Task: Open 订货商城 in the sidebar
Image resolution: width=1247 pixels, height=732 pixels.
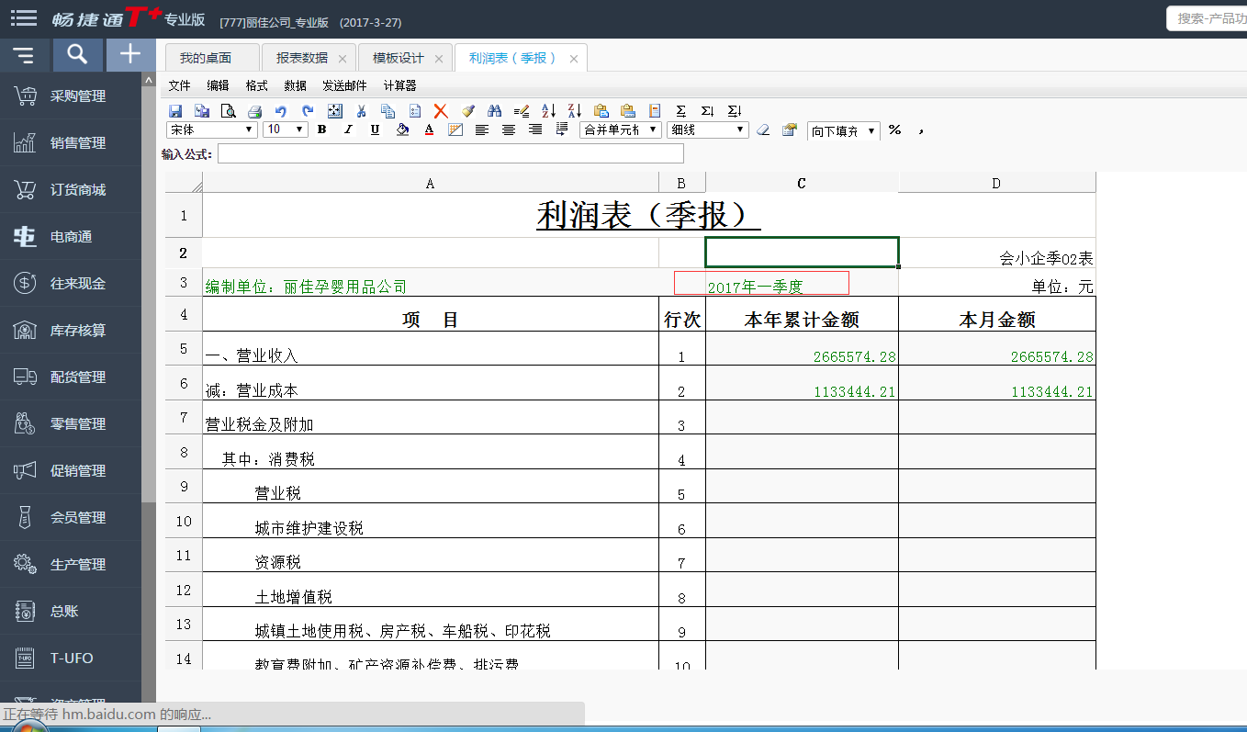Action: [71, 189]
